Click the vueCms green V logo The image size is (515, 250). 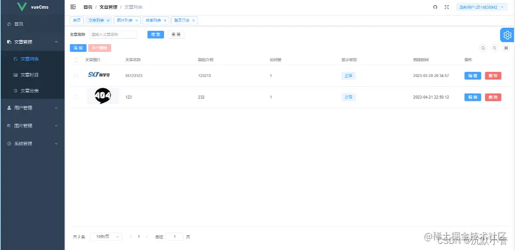coord(22,7)
